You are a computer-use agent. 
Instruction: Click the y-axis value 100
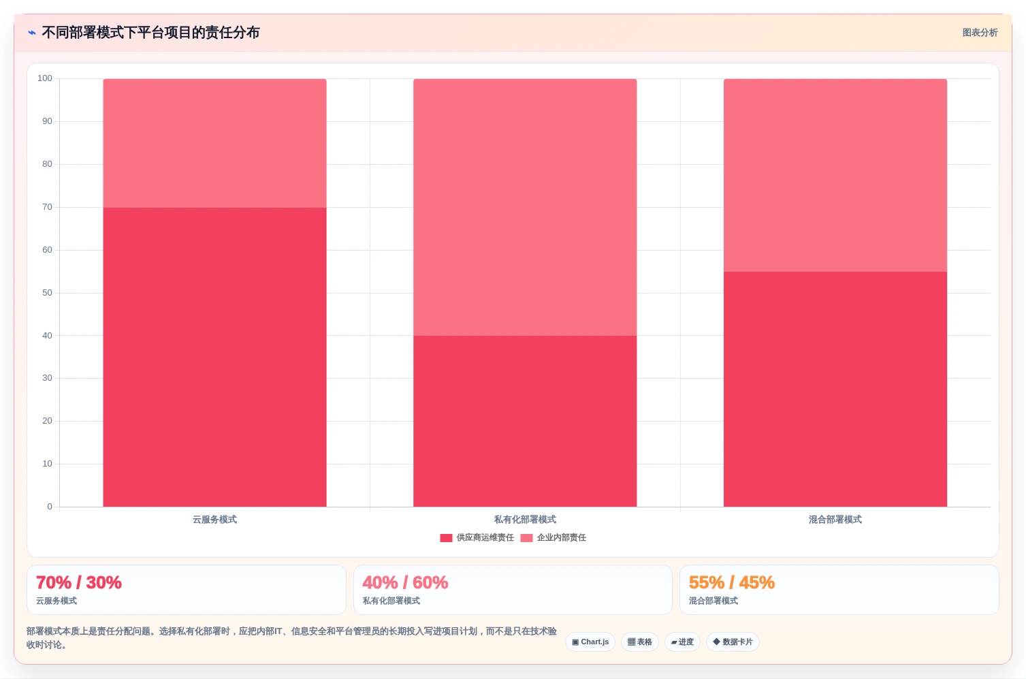point(45,78)
